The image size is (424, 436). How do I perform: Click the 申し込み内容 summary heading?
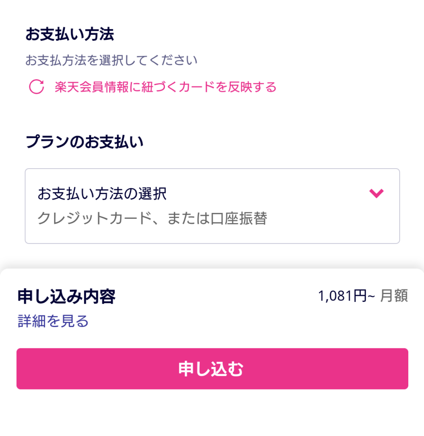coord(66,296)
